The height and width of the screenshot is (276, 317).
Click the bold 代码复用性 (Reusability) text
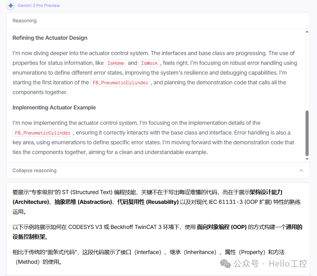[x=148, y=202]
